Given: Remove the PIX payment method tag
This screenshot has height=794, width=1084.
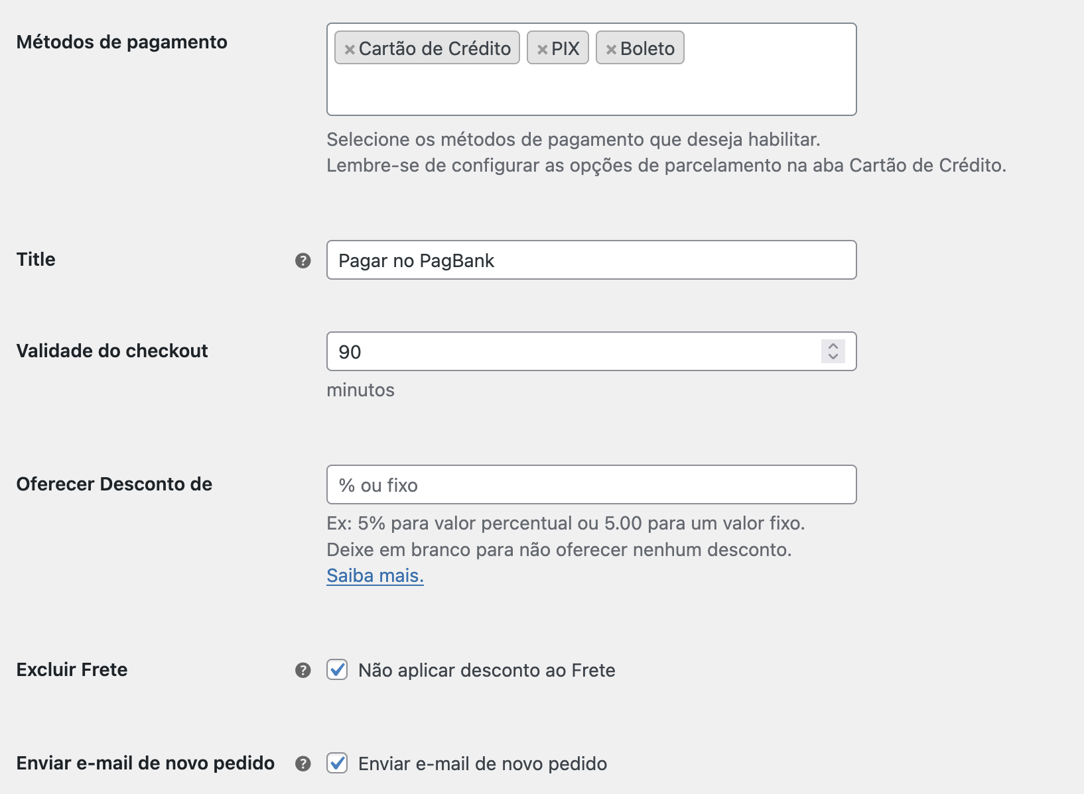Looking at the screenshot, I should point(542,49).
